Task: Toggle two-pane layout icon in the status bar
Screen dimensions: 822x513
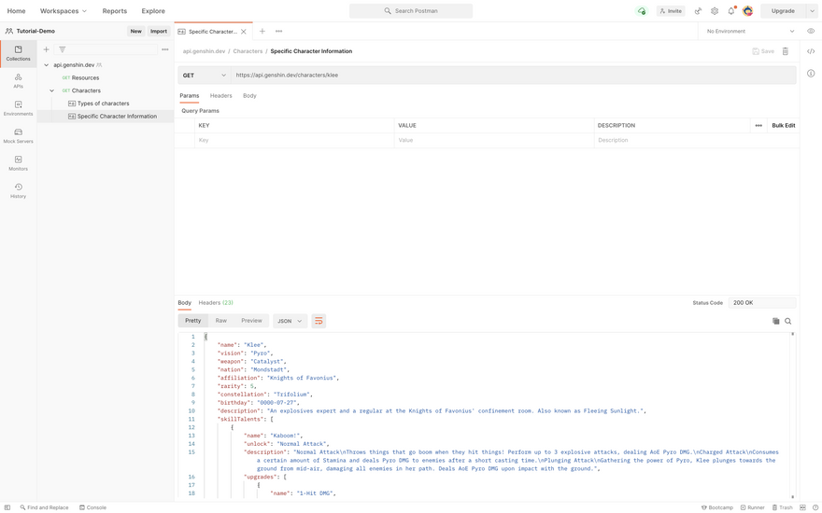Action: 802,507
